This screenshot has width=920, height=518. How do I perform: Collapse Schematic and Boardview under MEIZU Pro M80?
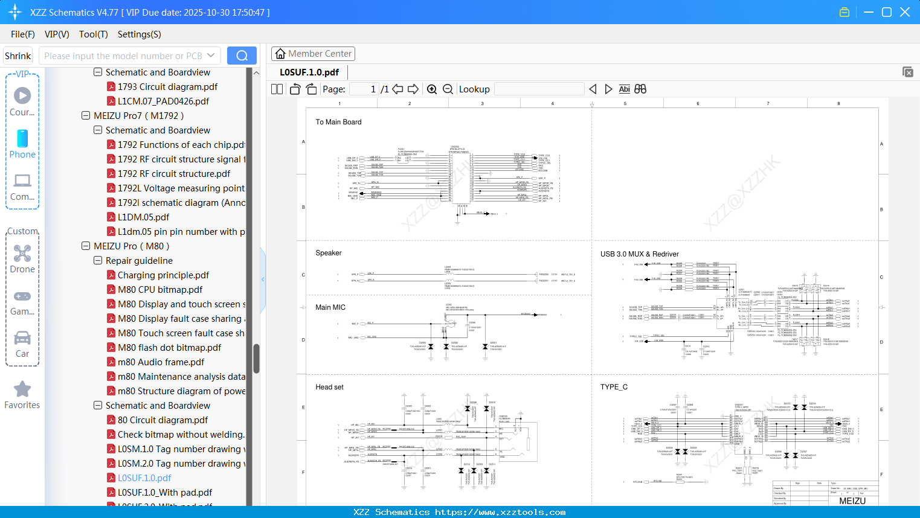98,405
